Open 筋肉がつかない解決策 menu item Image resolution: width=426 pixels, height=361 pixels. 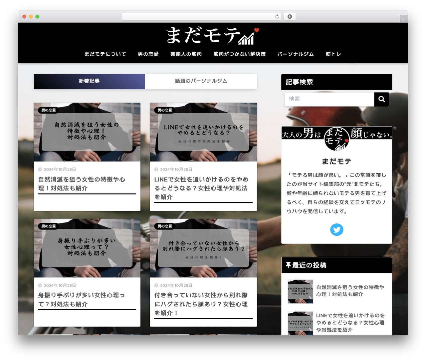point(240,54)
